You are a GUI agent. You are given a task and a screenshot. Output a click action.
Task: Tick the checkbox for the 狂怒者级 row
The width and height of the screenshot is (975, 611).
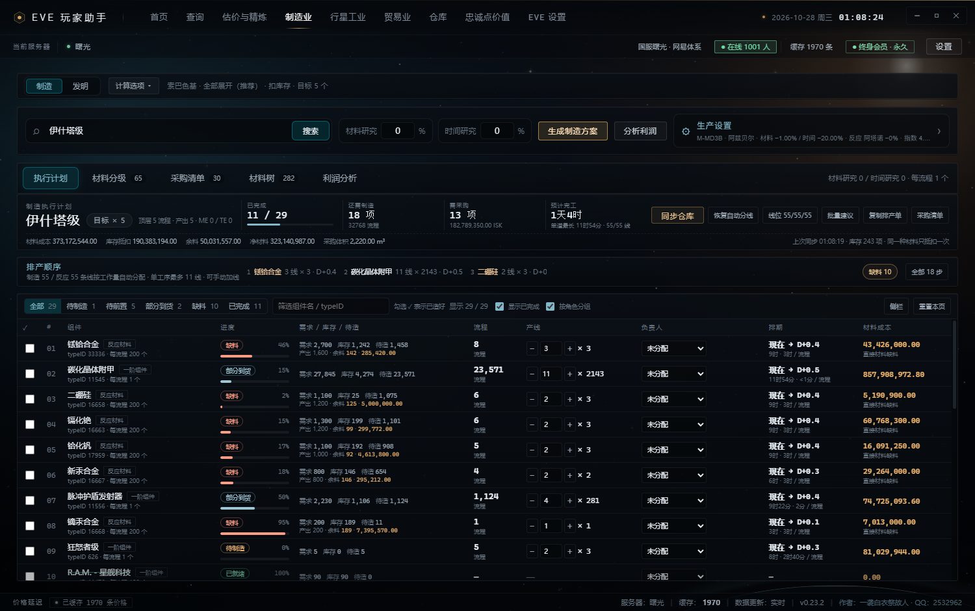(x=30, y=551)
